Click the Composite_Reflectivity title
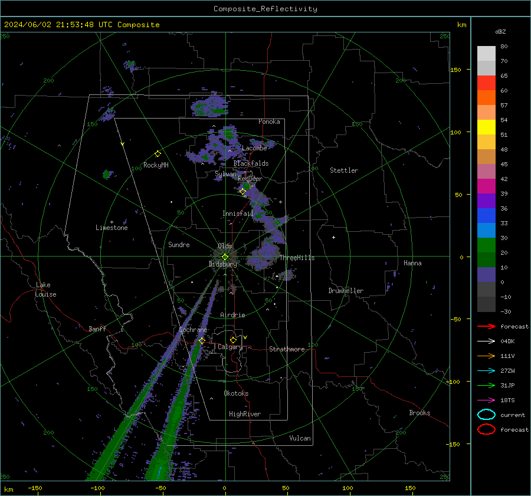531x496 pixels. point(265,9)
